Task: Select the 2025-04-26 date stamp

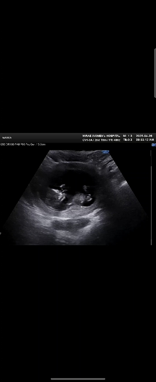Action: click(x=144, y=136)
